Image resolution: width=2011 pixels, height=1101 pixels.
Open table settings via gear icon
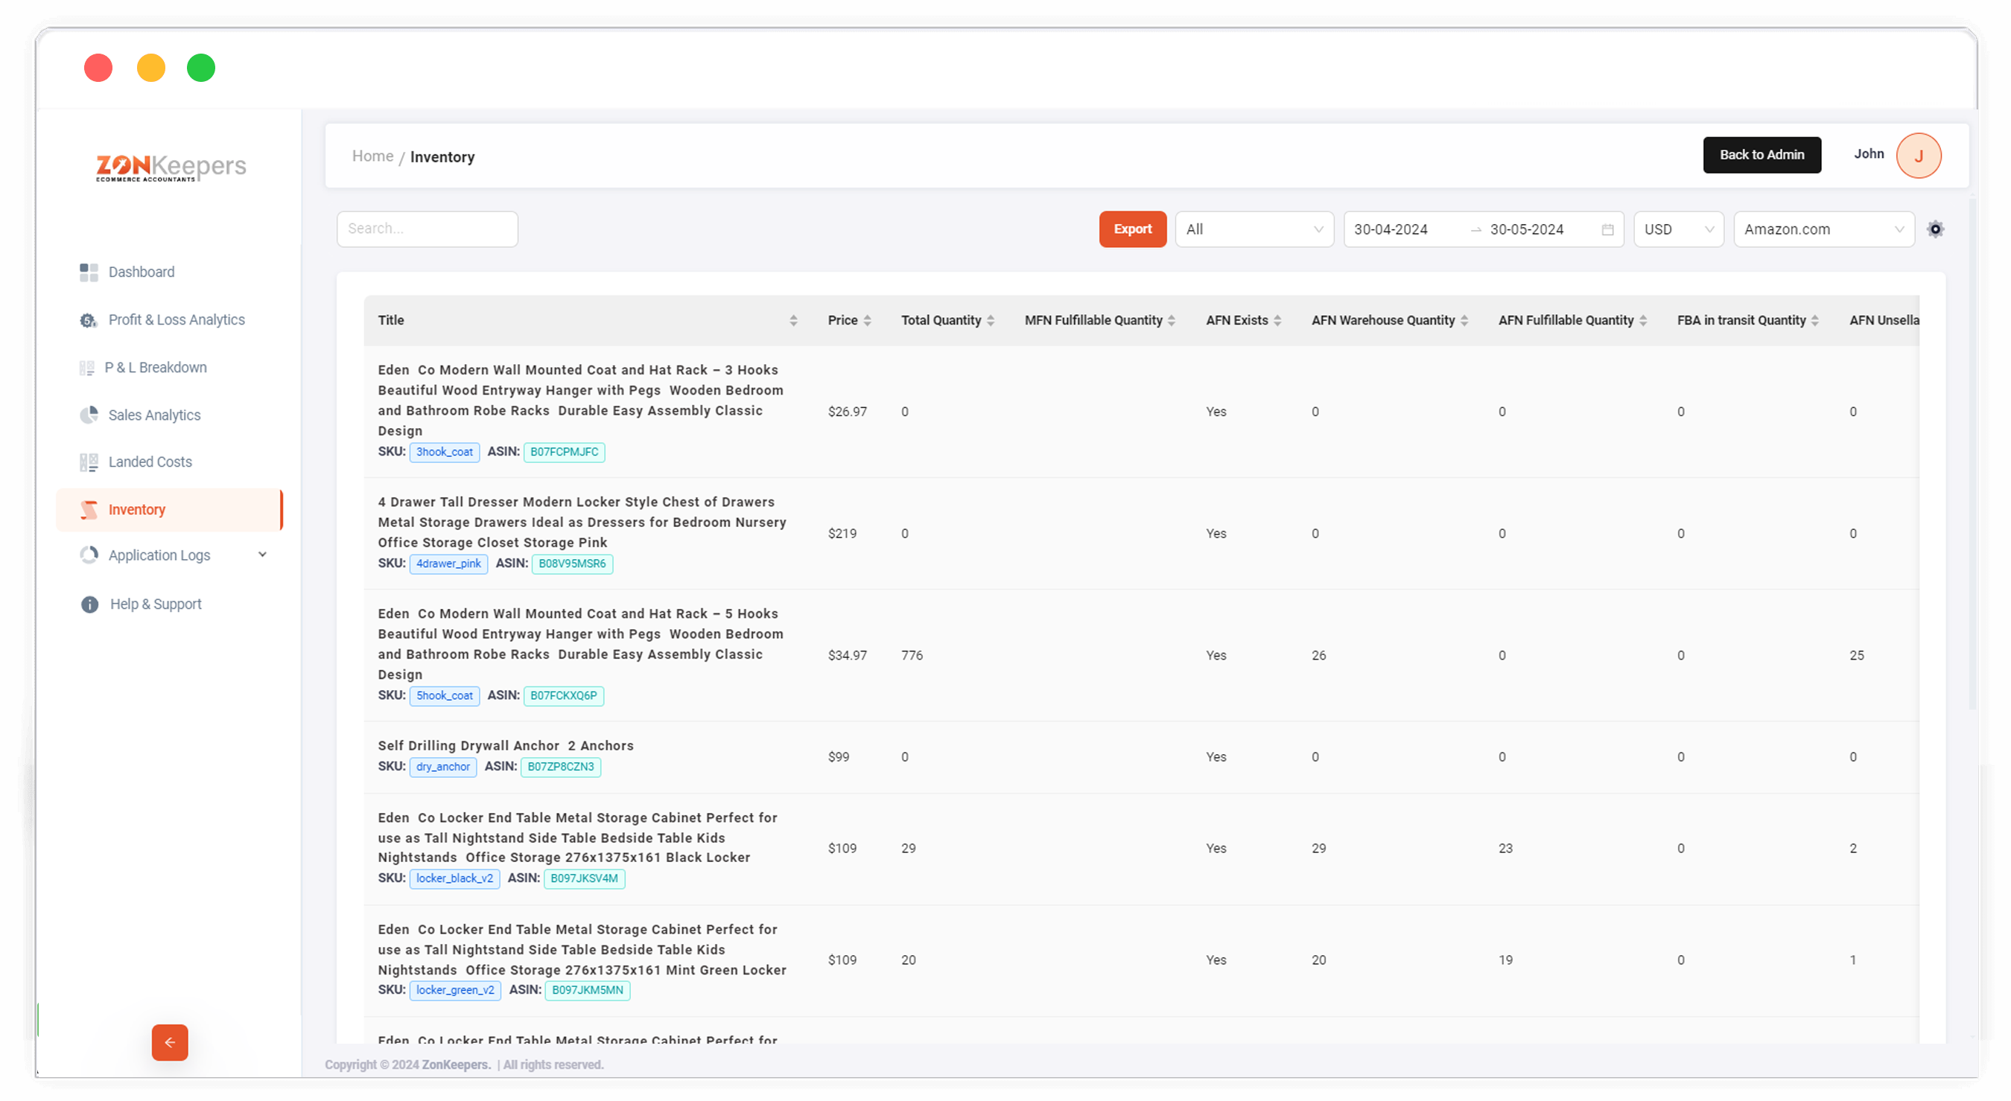pos(1935,229)
